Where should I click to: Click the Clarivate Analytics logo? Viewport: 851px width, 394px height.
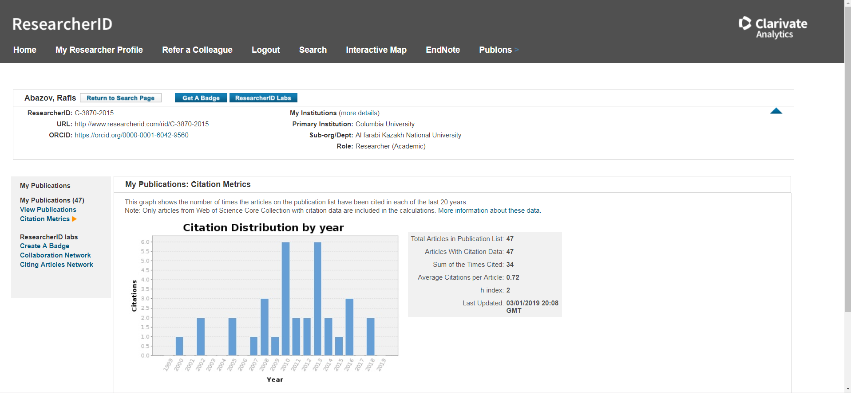772,27
